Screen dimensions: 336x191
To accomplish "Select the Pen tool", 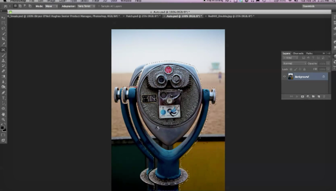I will (3, 93).
